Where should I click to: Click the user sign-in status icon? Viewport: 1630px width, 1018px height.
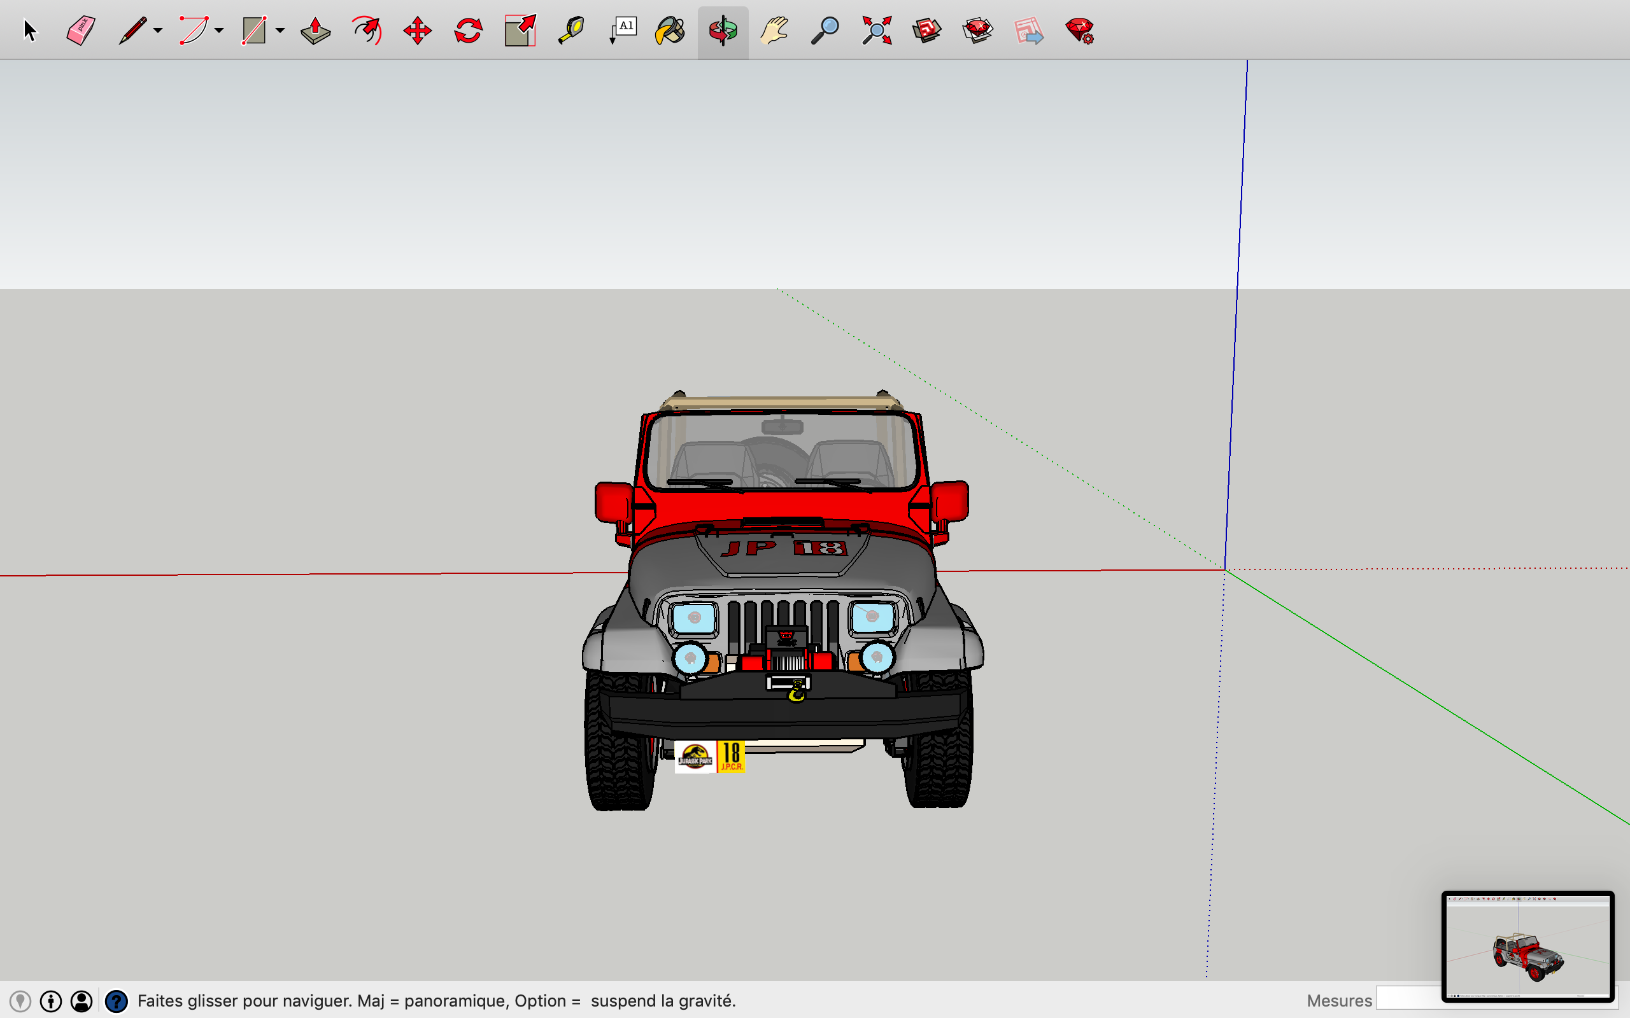(x=81, y=1001)
